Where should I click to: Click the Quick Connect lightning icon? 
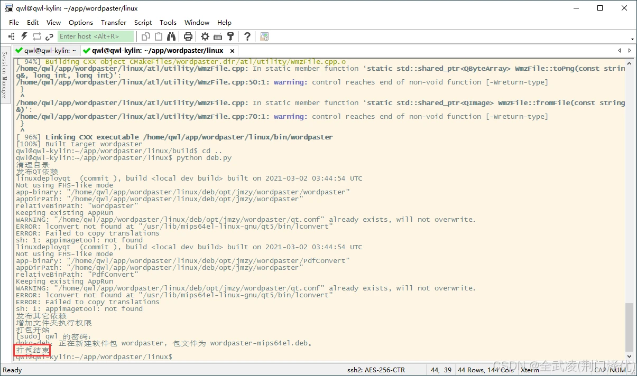[x=24, y=36]
